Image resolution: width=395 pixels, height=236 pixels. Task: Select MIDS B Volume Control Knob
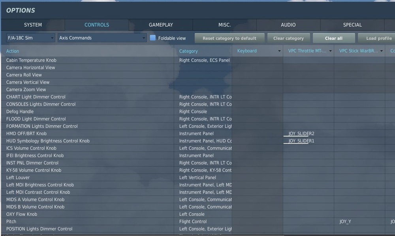pyautogui.click(x=87, y=207)
